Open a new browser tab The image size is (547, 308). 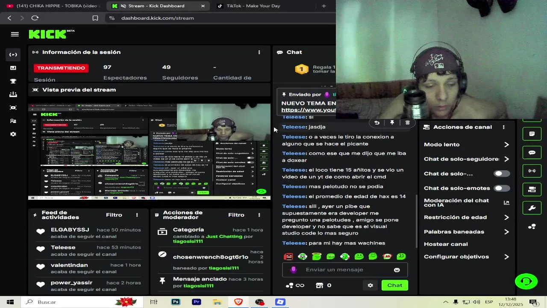click(x=323, y=6)
